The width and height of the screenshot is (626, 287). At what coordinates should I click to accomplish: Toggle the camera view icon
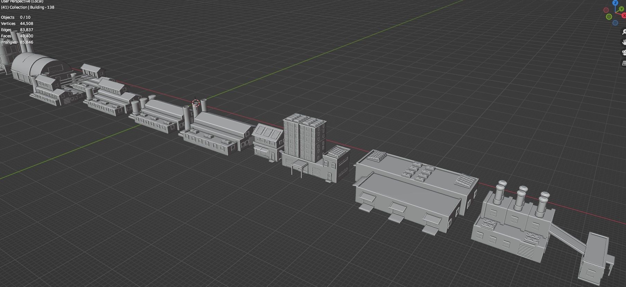(x=624, y=53)
